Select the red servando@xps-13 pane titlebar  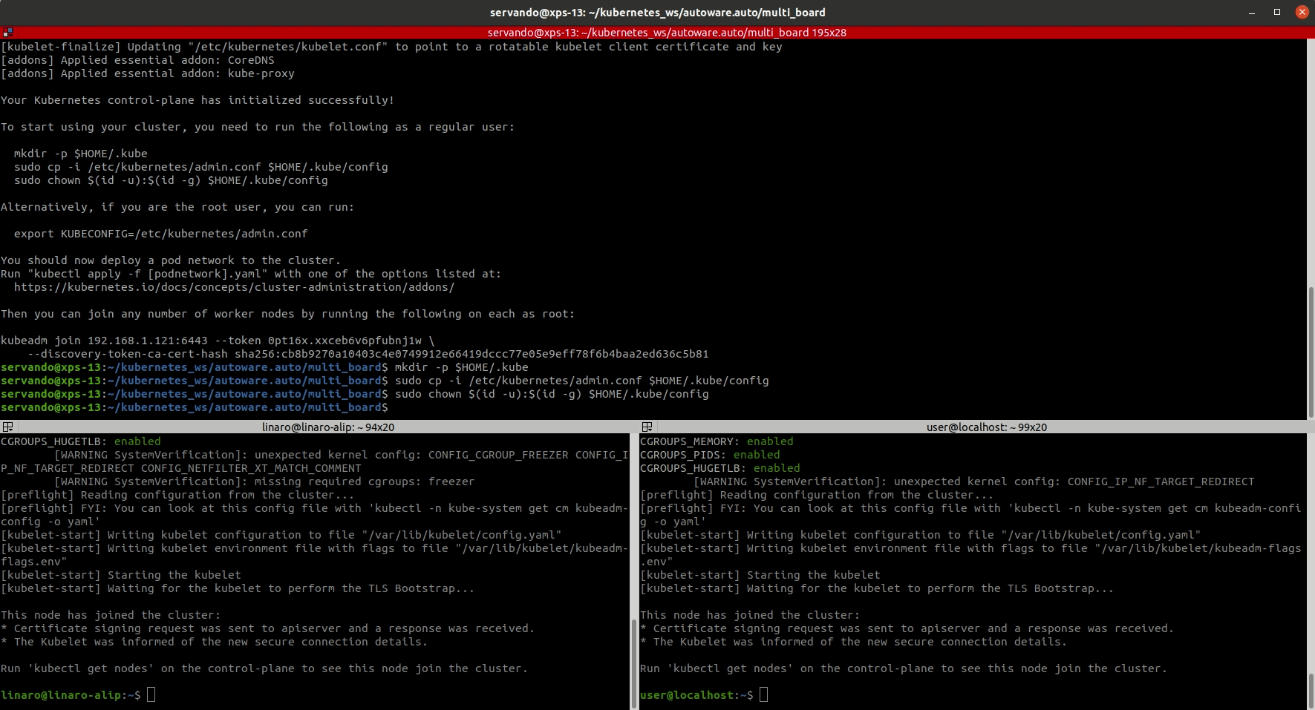pos(666,33)
